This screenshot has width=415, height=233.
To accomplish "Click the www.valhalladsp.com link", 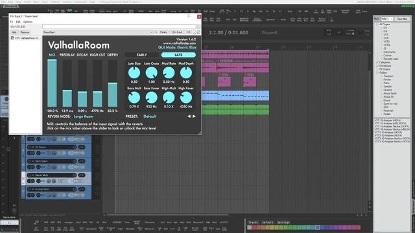I will [x=180, y=43].
